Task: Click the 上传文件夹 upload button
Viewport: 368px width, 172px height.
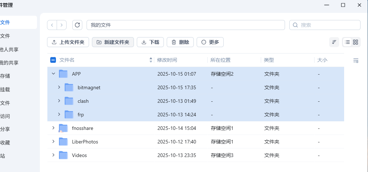Action: [x=68, y=42]
